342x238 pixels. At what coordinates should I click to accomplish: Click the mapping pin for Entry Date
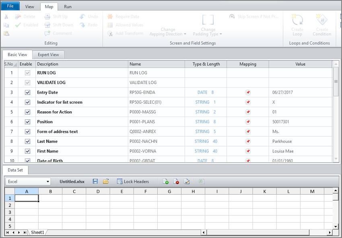click(x=248, y=92)
